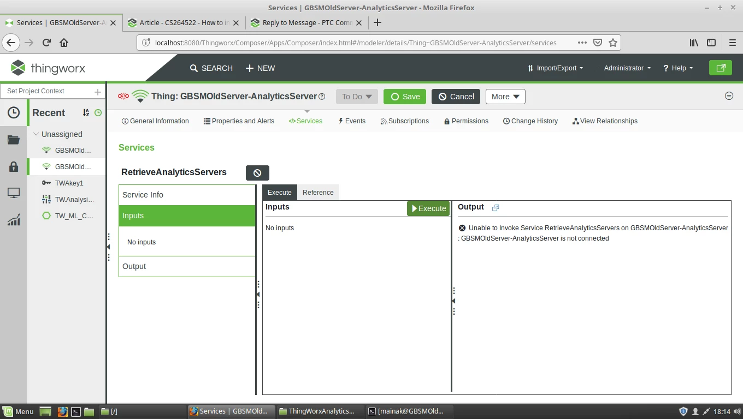Open the Events tab
Image resolution: width=743 pixels, height=419 pixels.
pos(352,121)
